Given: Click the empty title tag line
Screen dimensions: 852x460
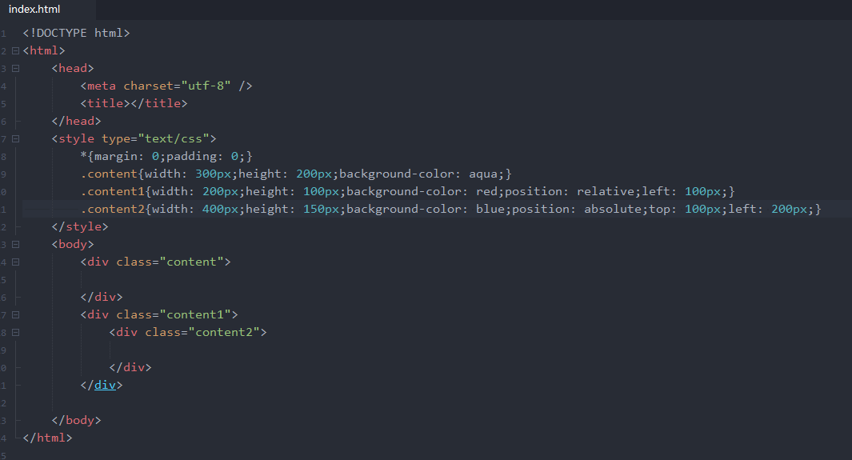Looking at the screenshot, I should pyautogui.click(x=134, y=103).
